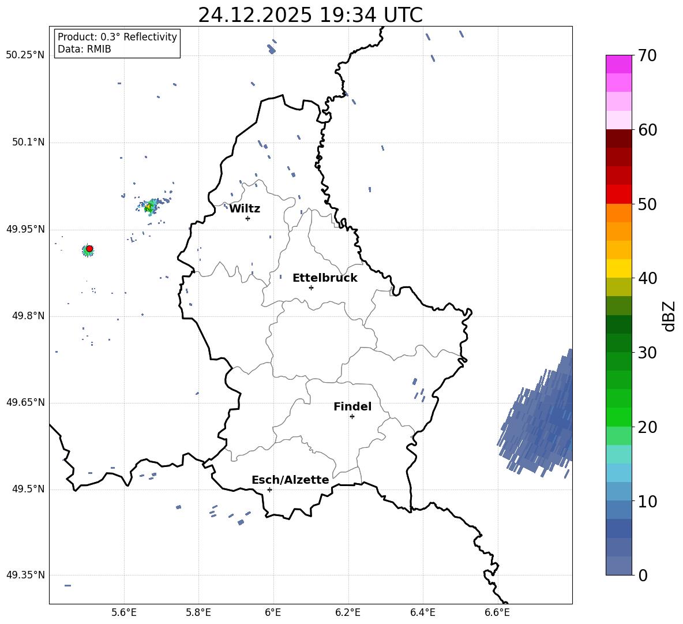Click the 49.65°N latitude label
Screen dimensions: 683x624
[25, 402]
